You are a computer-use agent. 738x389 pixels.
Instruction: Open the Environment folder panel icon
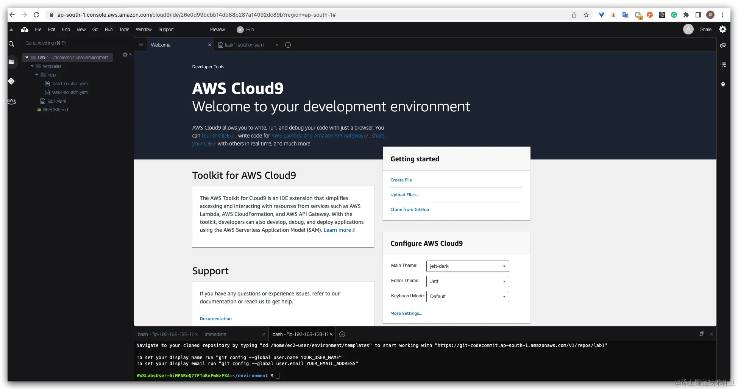click(11, 62)
